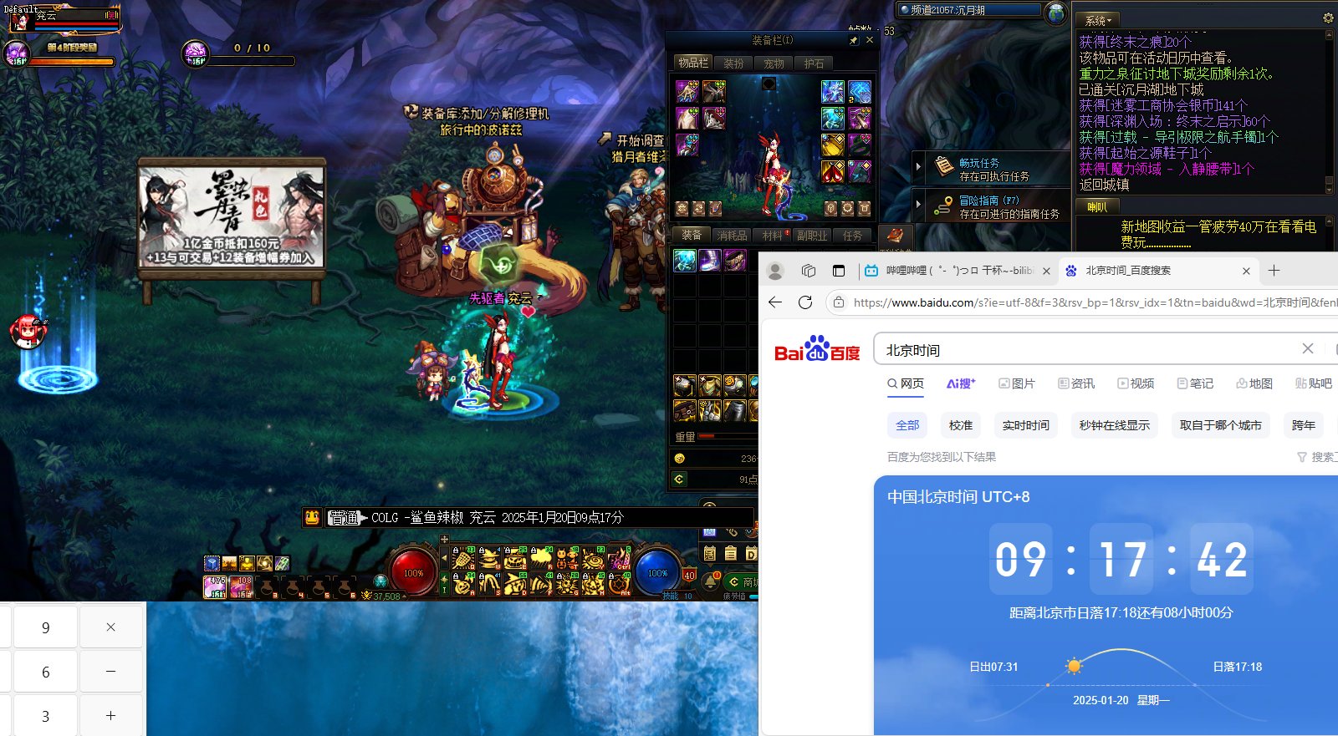Open the 系统 chat channel dropdown
1338x736 pixels.
1098,20
